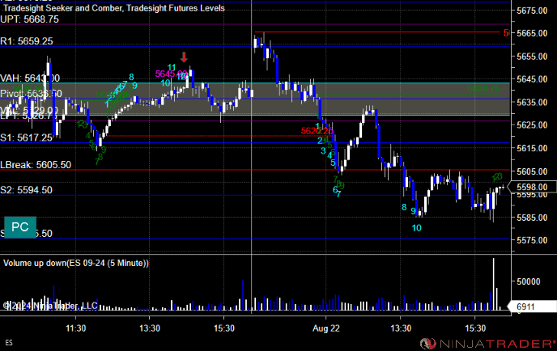The image size is (557, 351).
Task: Click the cyan 11 count above 5645.00
Action: pyautogui.click(x=172, y=67)
